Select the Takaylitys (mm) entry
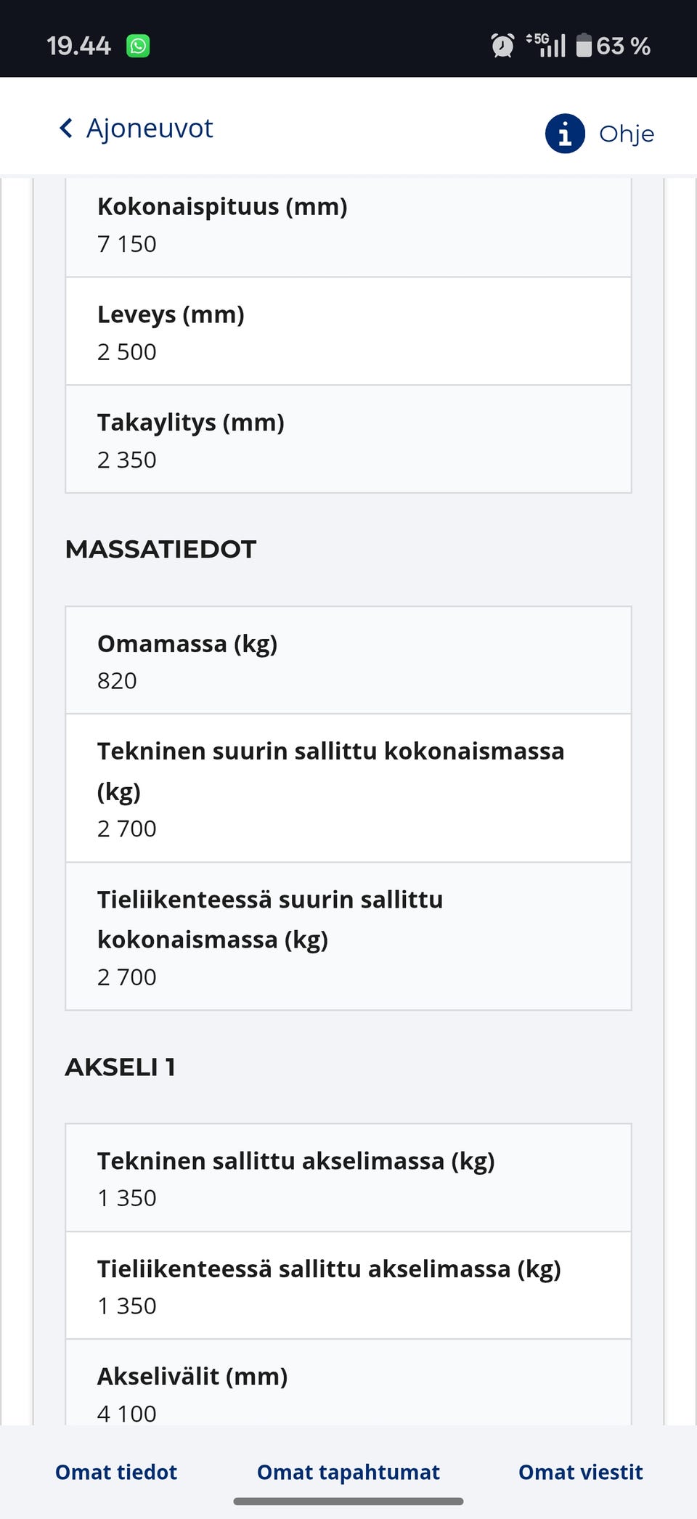The height and width of the screenshot is (1519, 697). tap(347, 439)
